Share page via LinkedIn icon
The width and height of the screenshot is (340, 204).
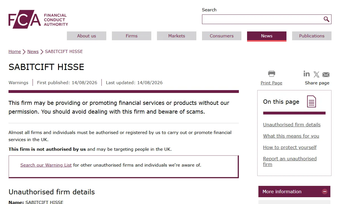click(x=307, y=74)
